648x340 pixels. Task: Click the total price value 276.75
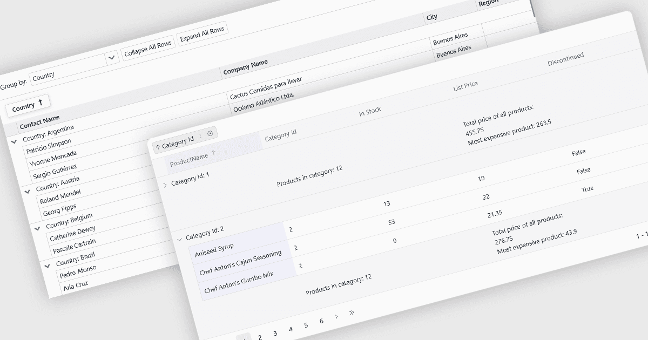[x=504, y=240]
